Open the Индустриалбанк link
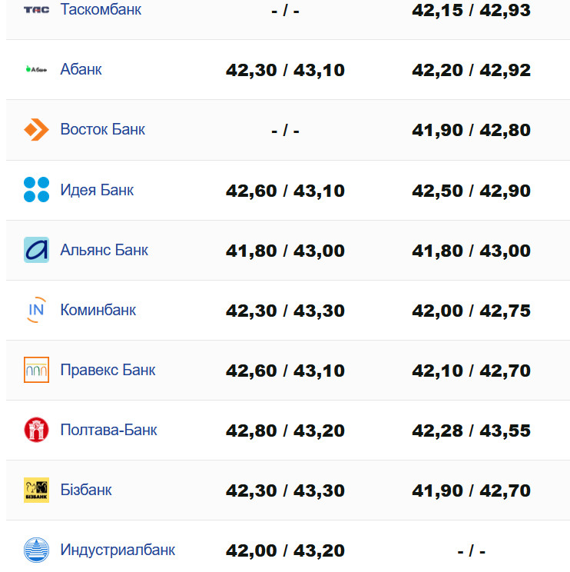Image resolution: width=570 pixels, height=572 pixels. pyautogui.click(x=118, y=550)
